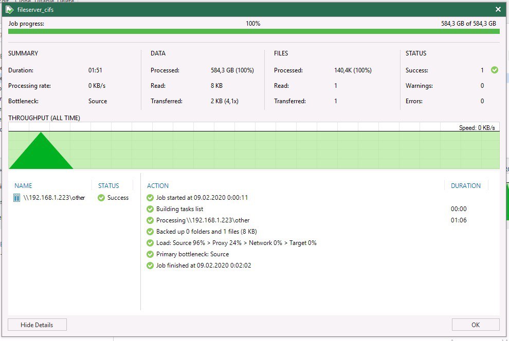Viewport: 509px width, 341px height.
Task: Click the '584,3 GB of 584,3 GB' progress text
Action: (468, 24)
